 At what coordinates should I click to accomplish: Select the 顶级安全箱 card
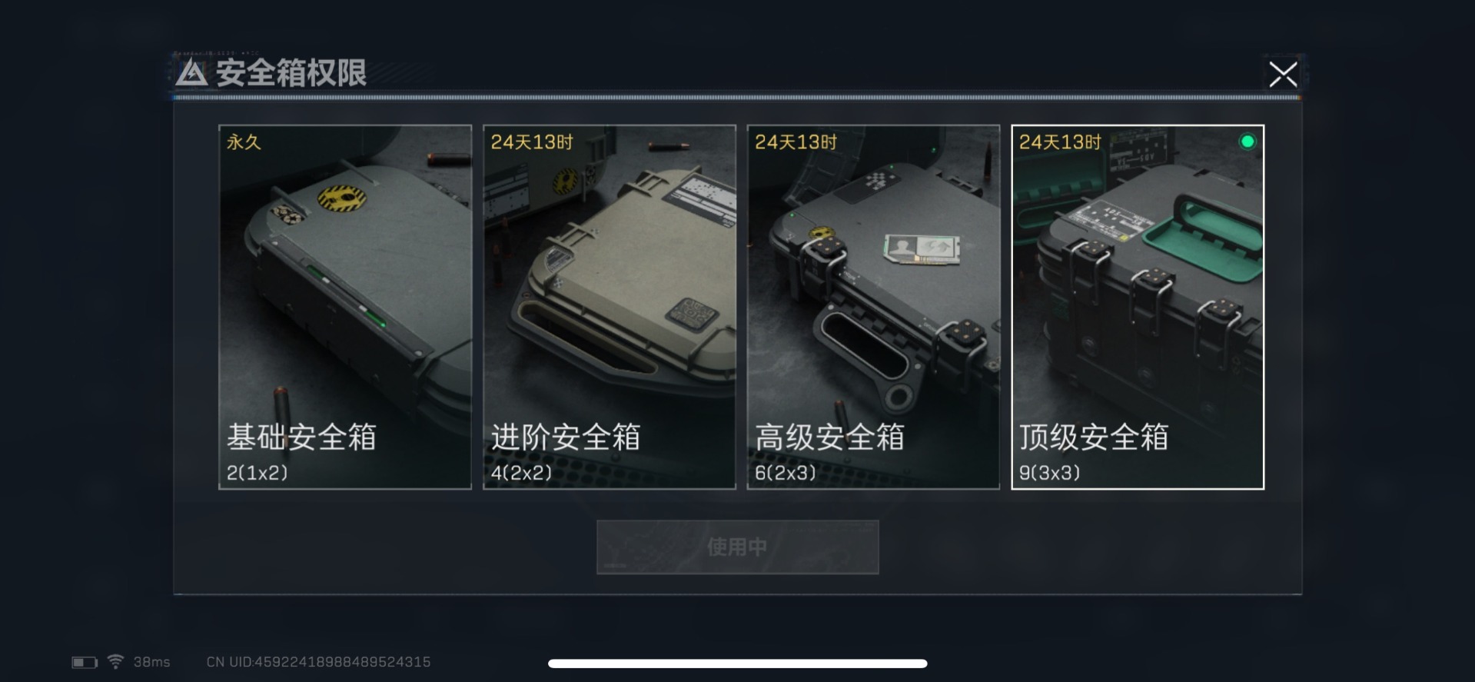1138,307
